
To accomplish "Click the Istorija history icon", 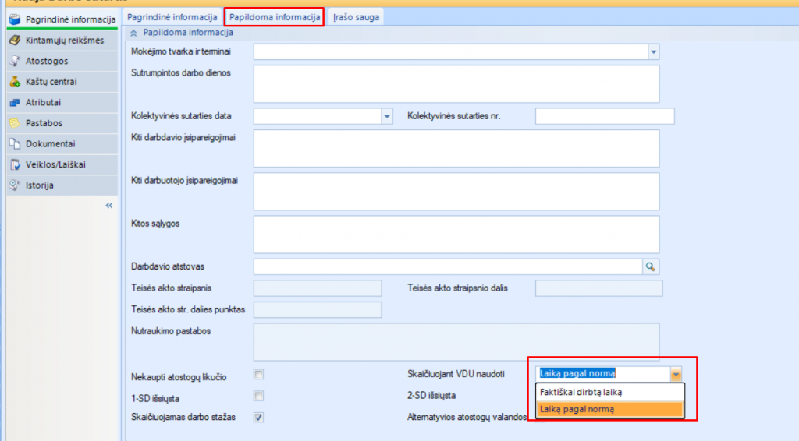I will tap(14, 185).
